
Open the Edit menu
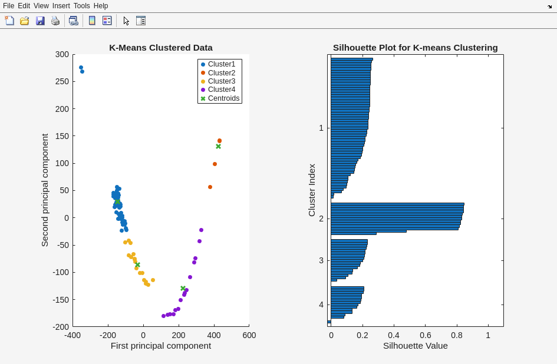24,6
